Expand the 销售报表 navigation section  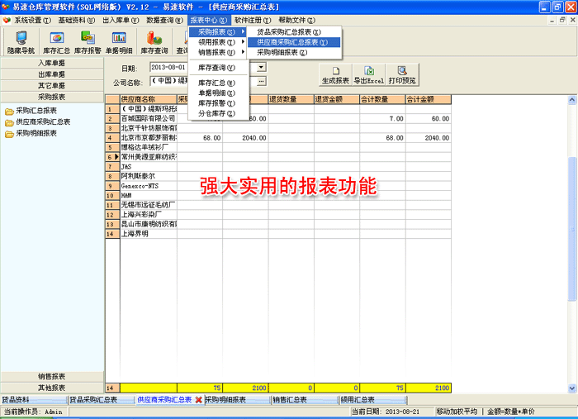pyautogui.click(x=52, y=377)
